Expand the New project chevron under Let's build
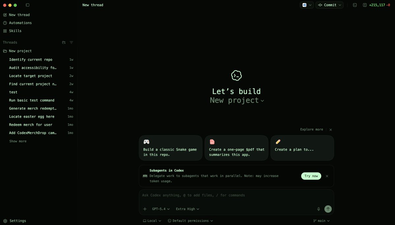 tap(262, 100)
